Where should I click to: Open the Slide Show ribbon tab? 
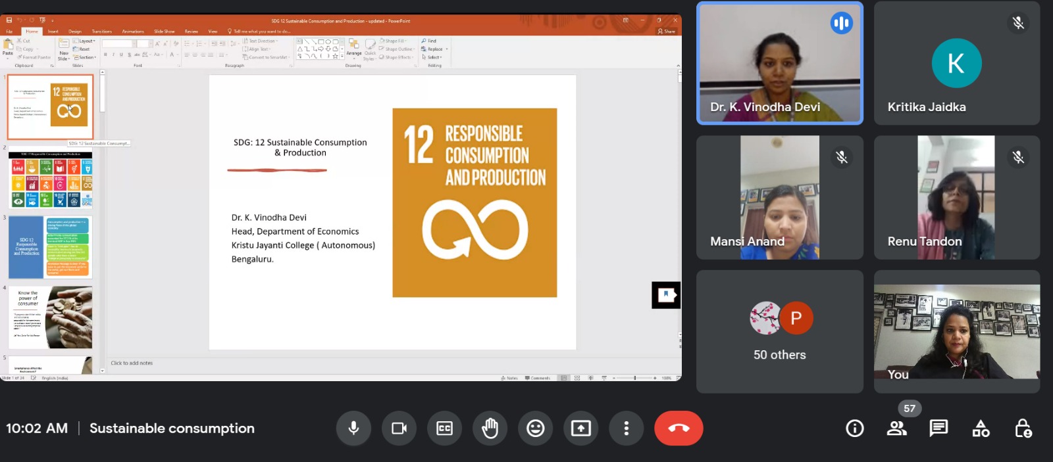[165, 32]
